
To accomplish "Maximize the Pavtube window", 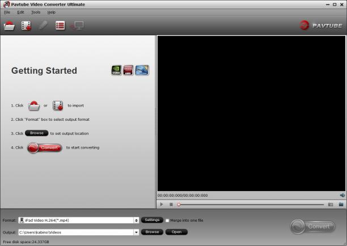I will pos(335,5).
